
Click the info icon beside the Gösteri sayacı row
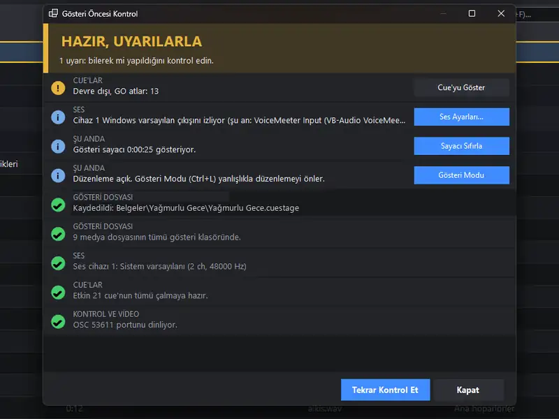click(58, 146)
